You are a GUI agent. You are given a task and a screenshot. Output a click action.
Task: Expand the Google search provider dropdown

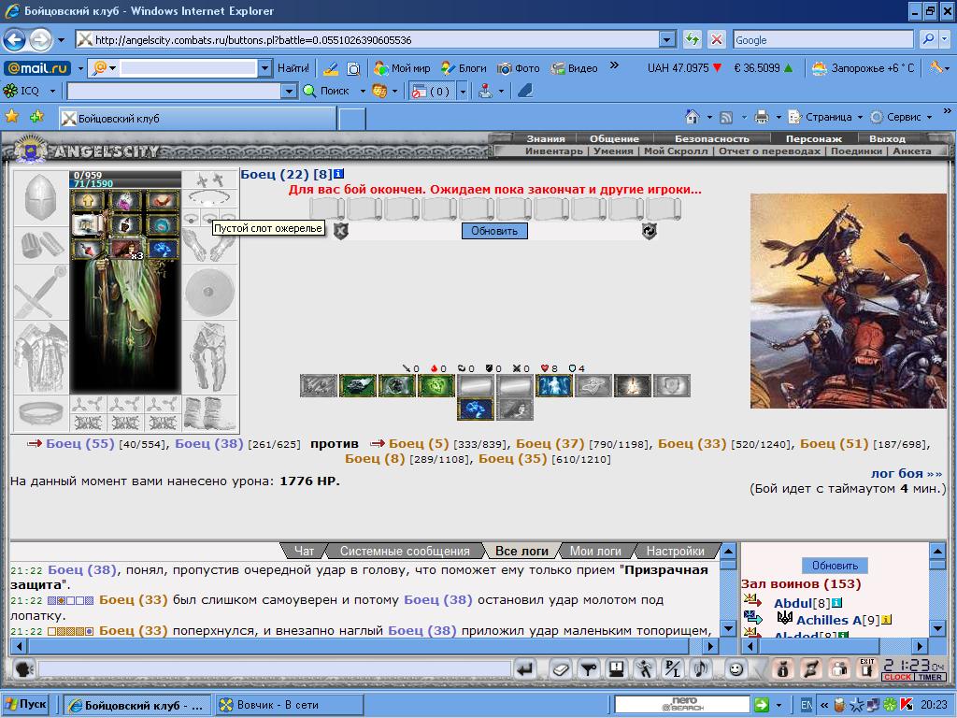pos(945,39)
